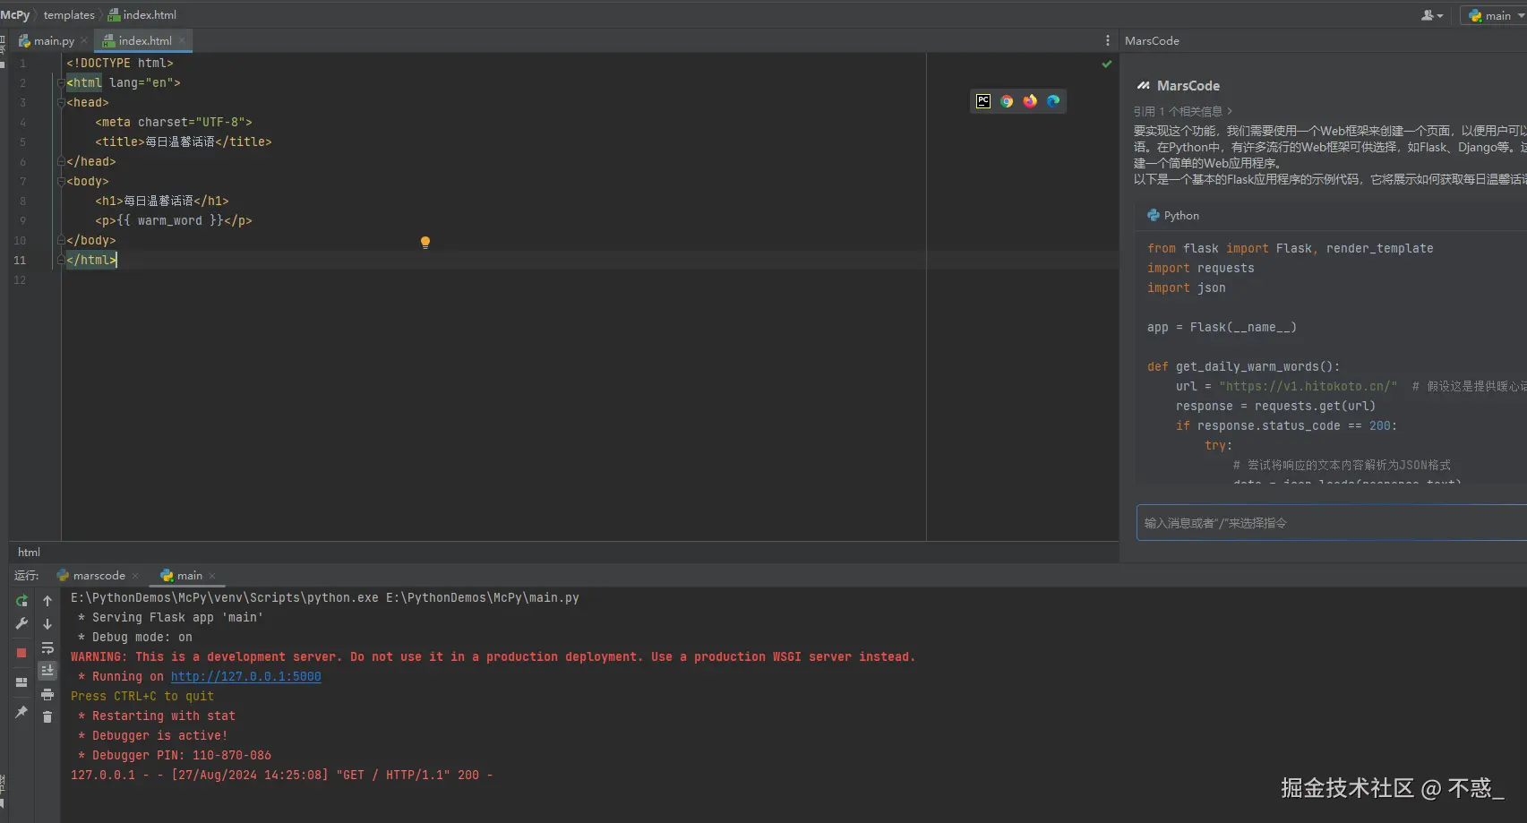Open page preview in Chrome browser
Screen dimensions: 1527x823
point(1007,101)
